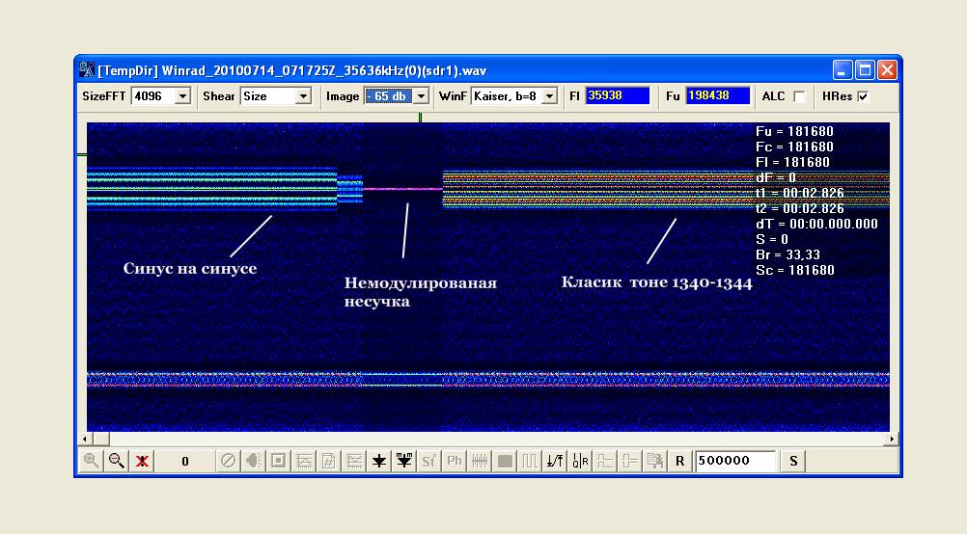Click the zoom in magnifier icon
Viewport: 967px width, 534px height.
(92, 461)
